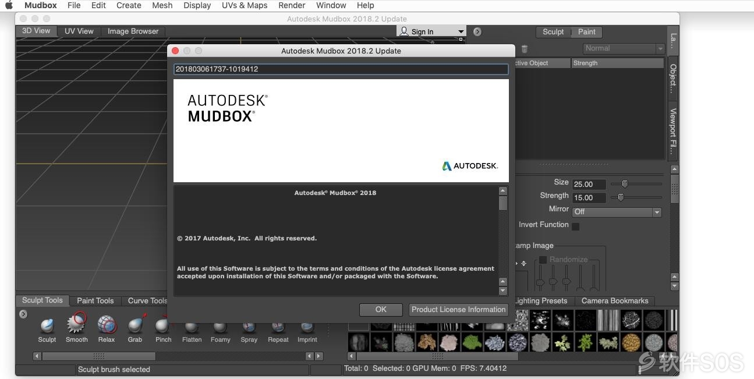The width and height of the screenshot is (754, 379).
Task: Click the Size value field 25.00
Action: tap(589, 184)
